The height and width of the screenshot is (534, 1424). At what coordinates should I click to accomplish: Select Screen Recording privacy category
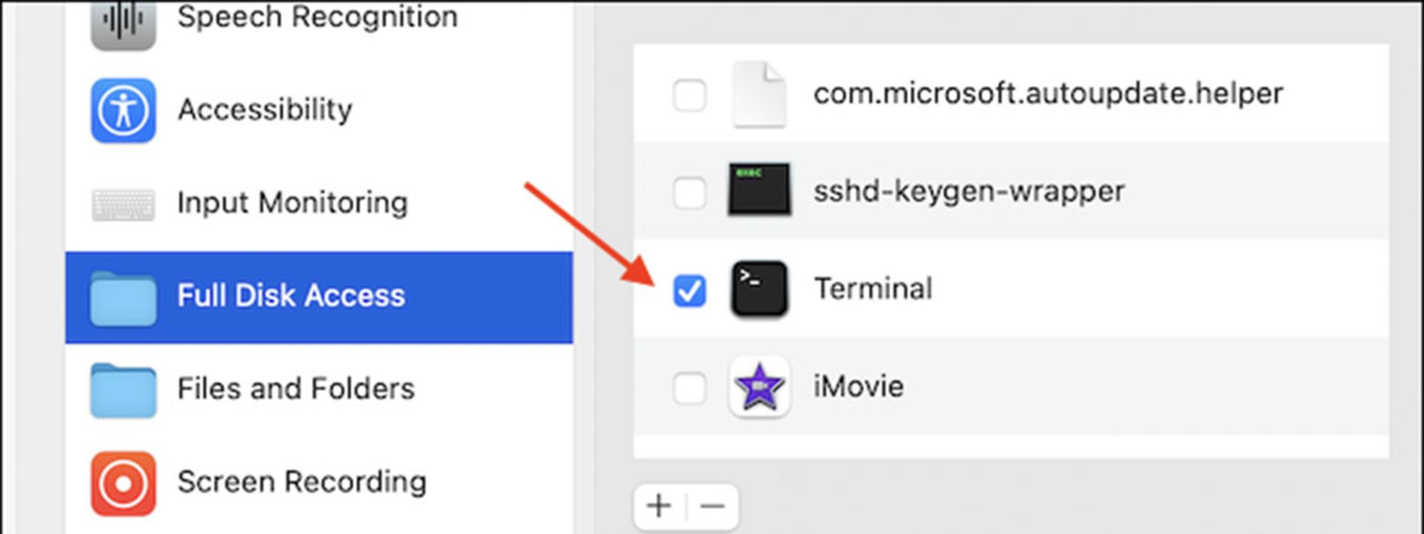[319, 484]
